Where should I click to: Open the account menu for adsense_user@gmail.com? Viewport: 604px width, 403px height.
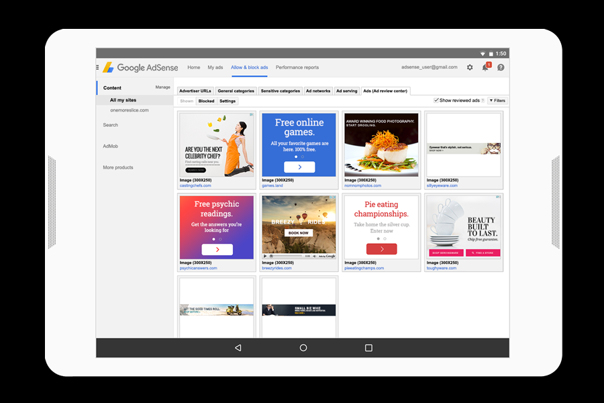click(x=429, y=67)
